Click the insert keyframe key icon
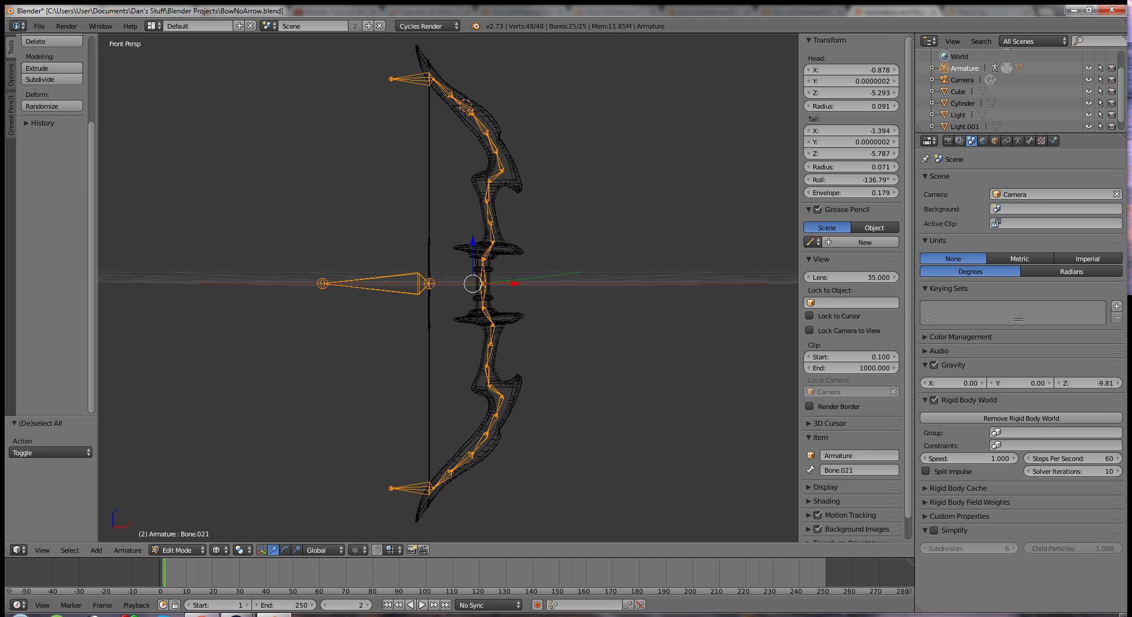The height and width of the screenshot is (617, 1132). point(628,605)
